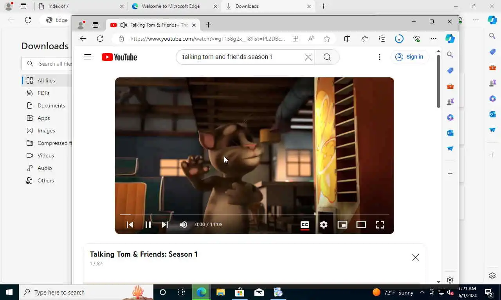Viewport: 501px width, 300px height.
Task: Close the playlist panel
Action: pyautogui.click(x=416, y=257)
